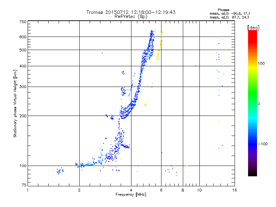Click the 'mean, sd,O: -90.6, 17.1' text
Screen dimensions: 276x207
pyautogui.click(x=230, y=13)
